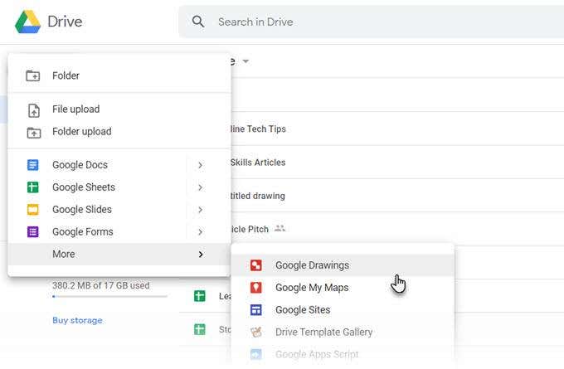Click the Google Apps Script icon
The height and width of the screenshot is (369, 564).
255,354
